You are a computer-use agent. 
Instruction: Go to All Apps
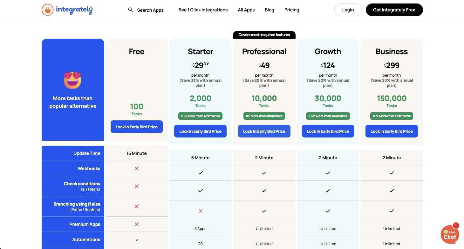(x=246, y=10)
